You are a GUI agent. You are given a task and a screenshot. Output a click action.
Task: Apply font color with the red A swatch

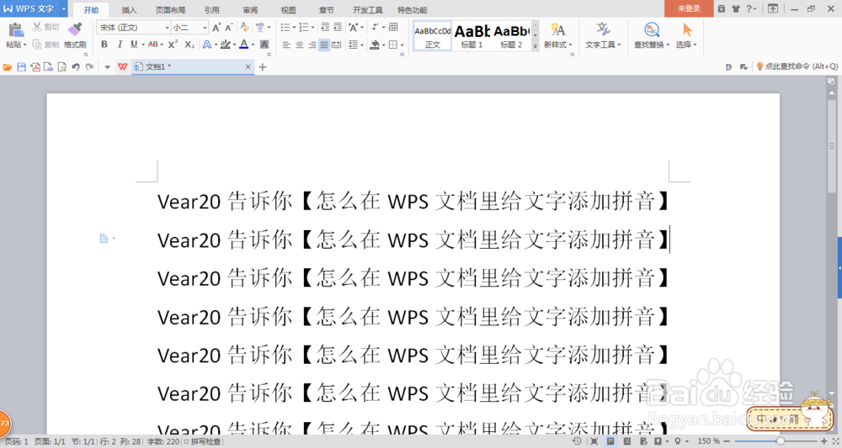pos(244,45)
